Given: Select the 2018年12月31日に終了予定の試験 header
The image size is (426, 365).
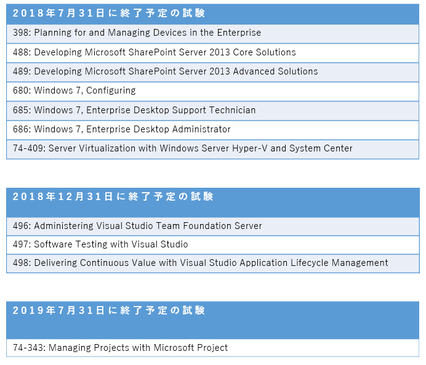Looking at the screenshot, I should click(x=213, y=203).
